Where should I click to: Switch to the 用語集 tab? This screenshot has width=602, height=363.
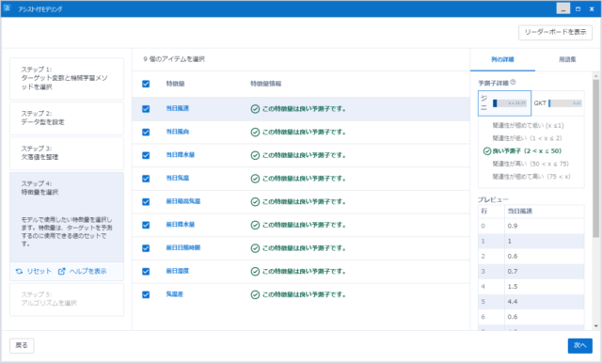click(567, 59)
